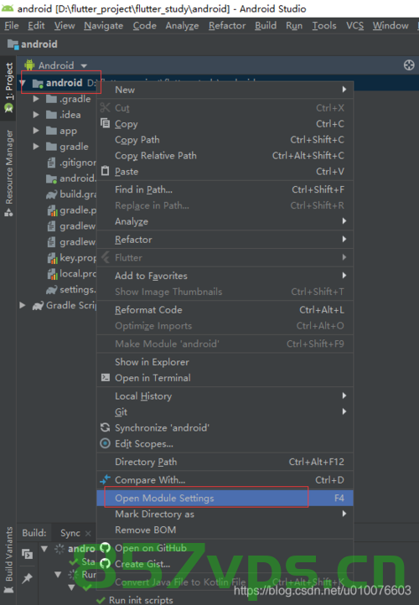Open the Window menu
Image resolution: width=419 pixels, height=605 pixels.
391,26
